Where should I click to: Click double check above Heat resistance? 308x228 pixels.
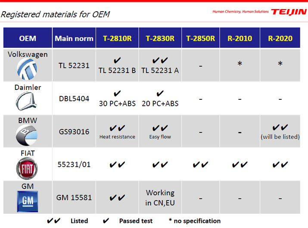[117, 128]
